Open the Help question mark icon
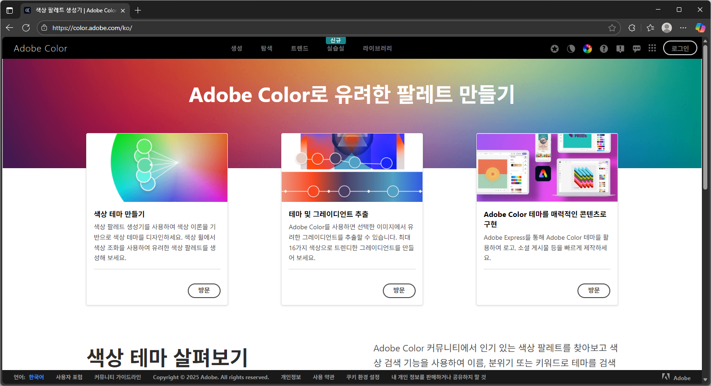Image resolution: width=711 pixels, height=386 pixels. pos(604,48)
